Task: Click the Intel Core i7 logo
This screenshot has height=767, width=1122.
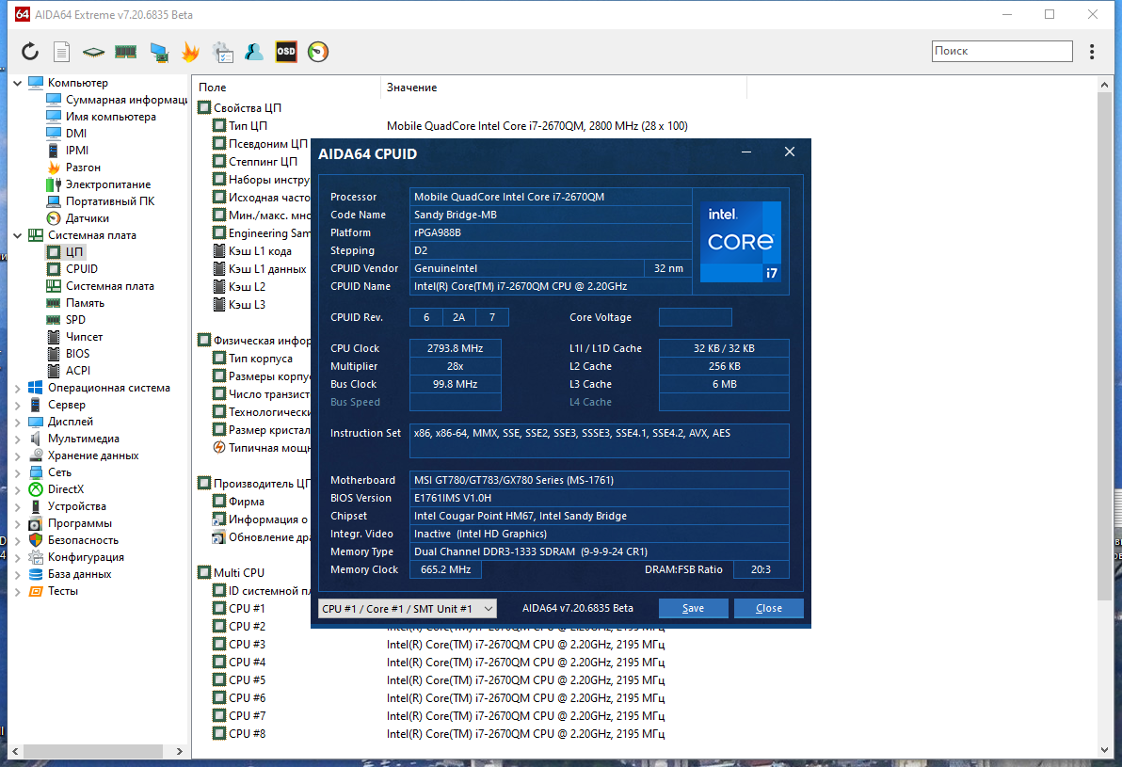Action: tap(741, 241)
